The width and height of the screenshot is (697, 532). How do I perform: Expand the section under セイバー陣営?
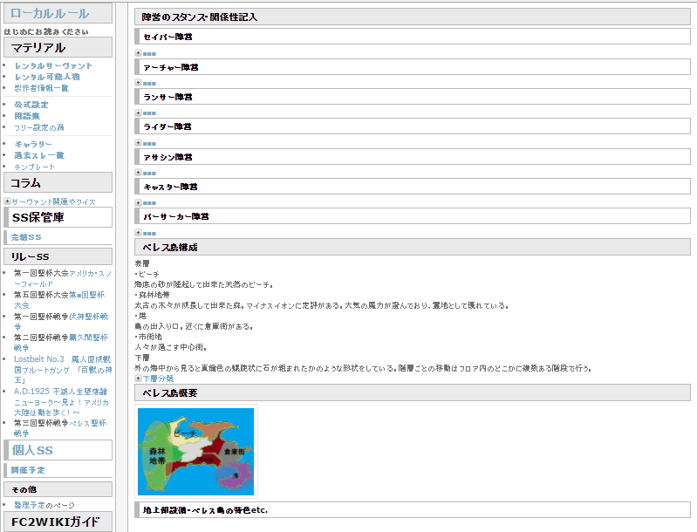tap(138, 53)
